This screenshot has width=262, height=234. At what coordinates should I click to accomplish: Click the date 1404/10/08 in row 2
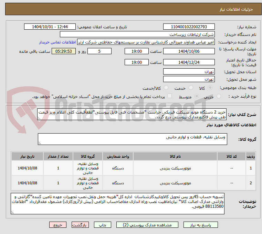(28, 183)
